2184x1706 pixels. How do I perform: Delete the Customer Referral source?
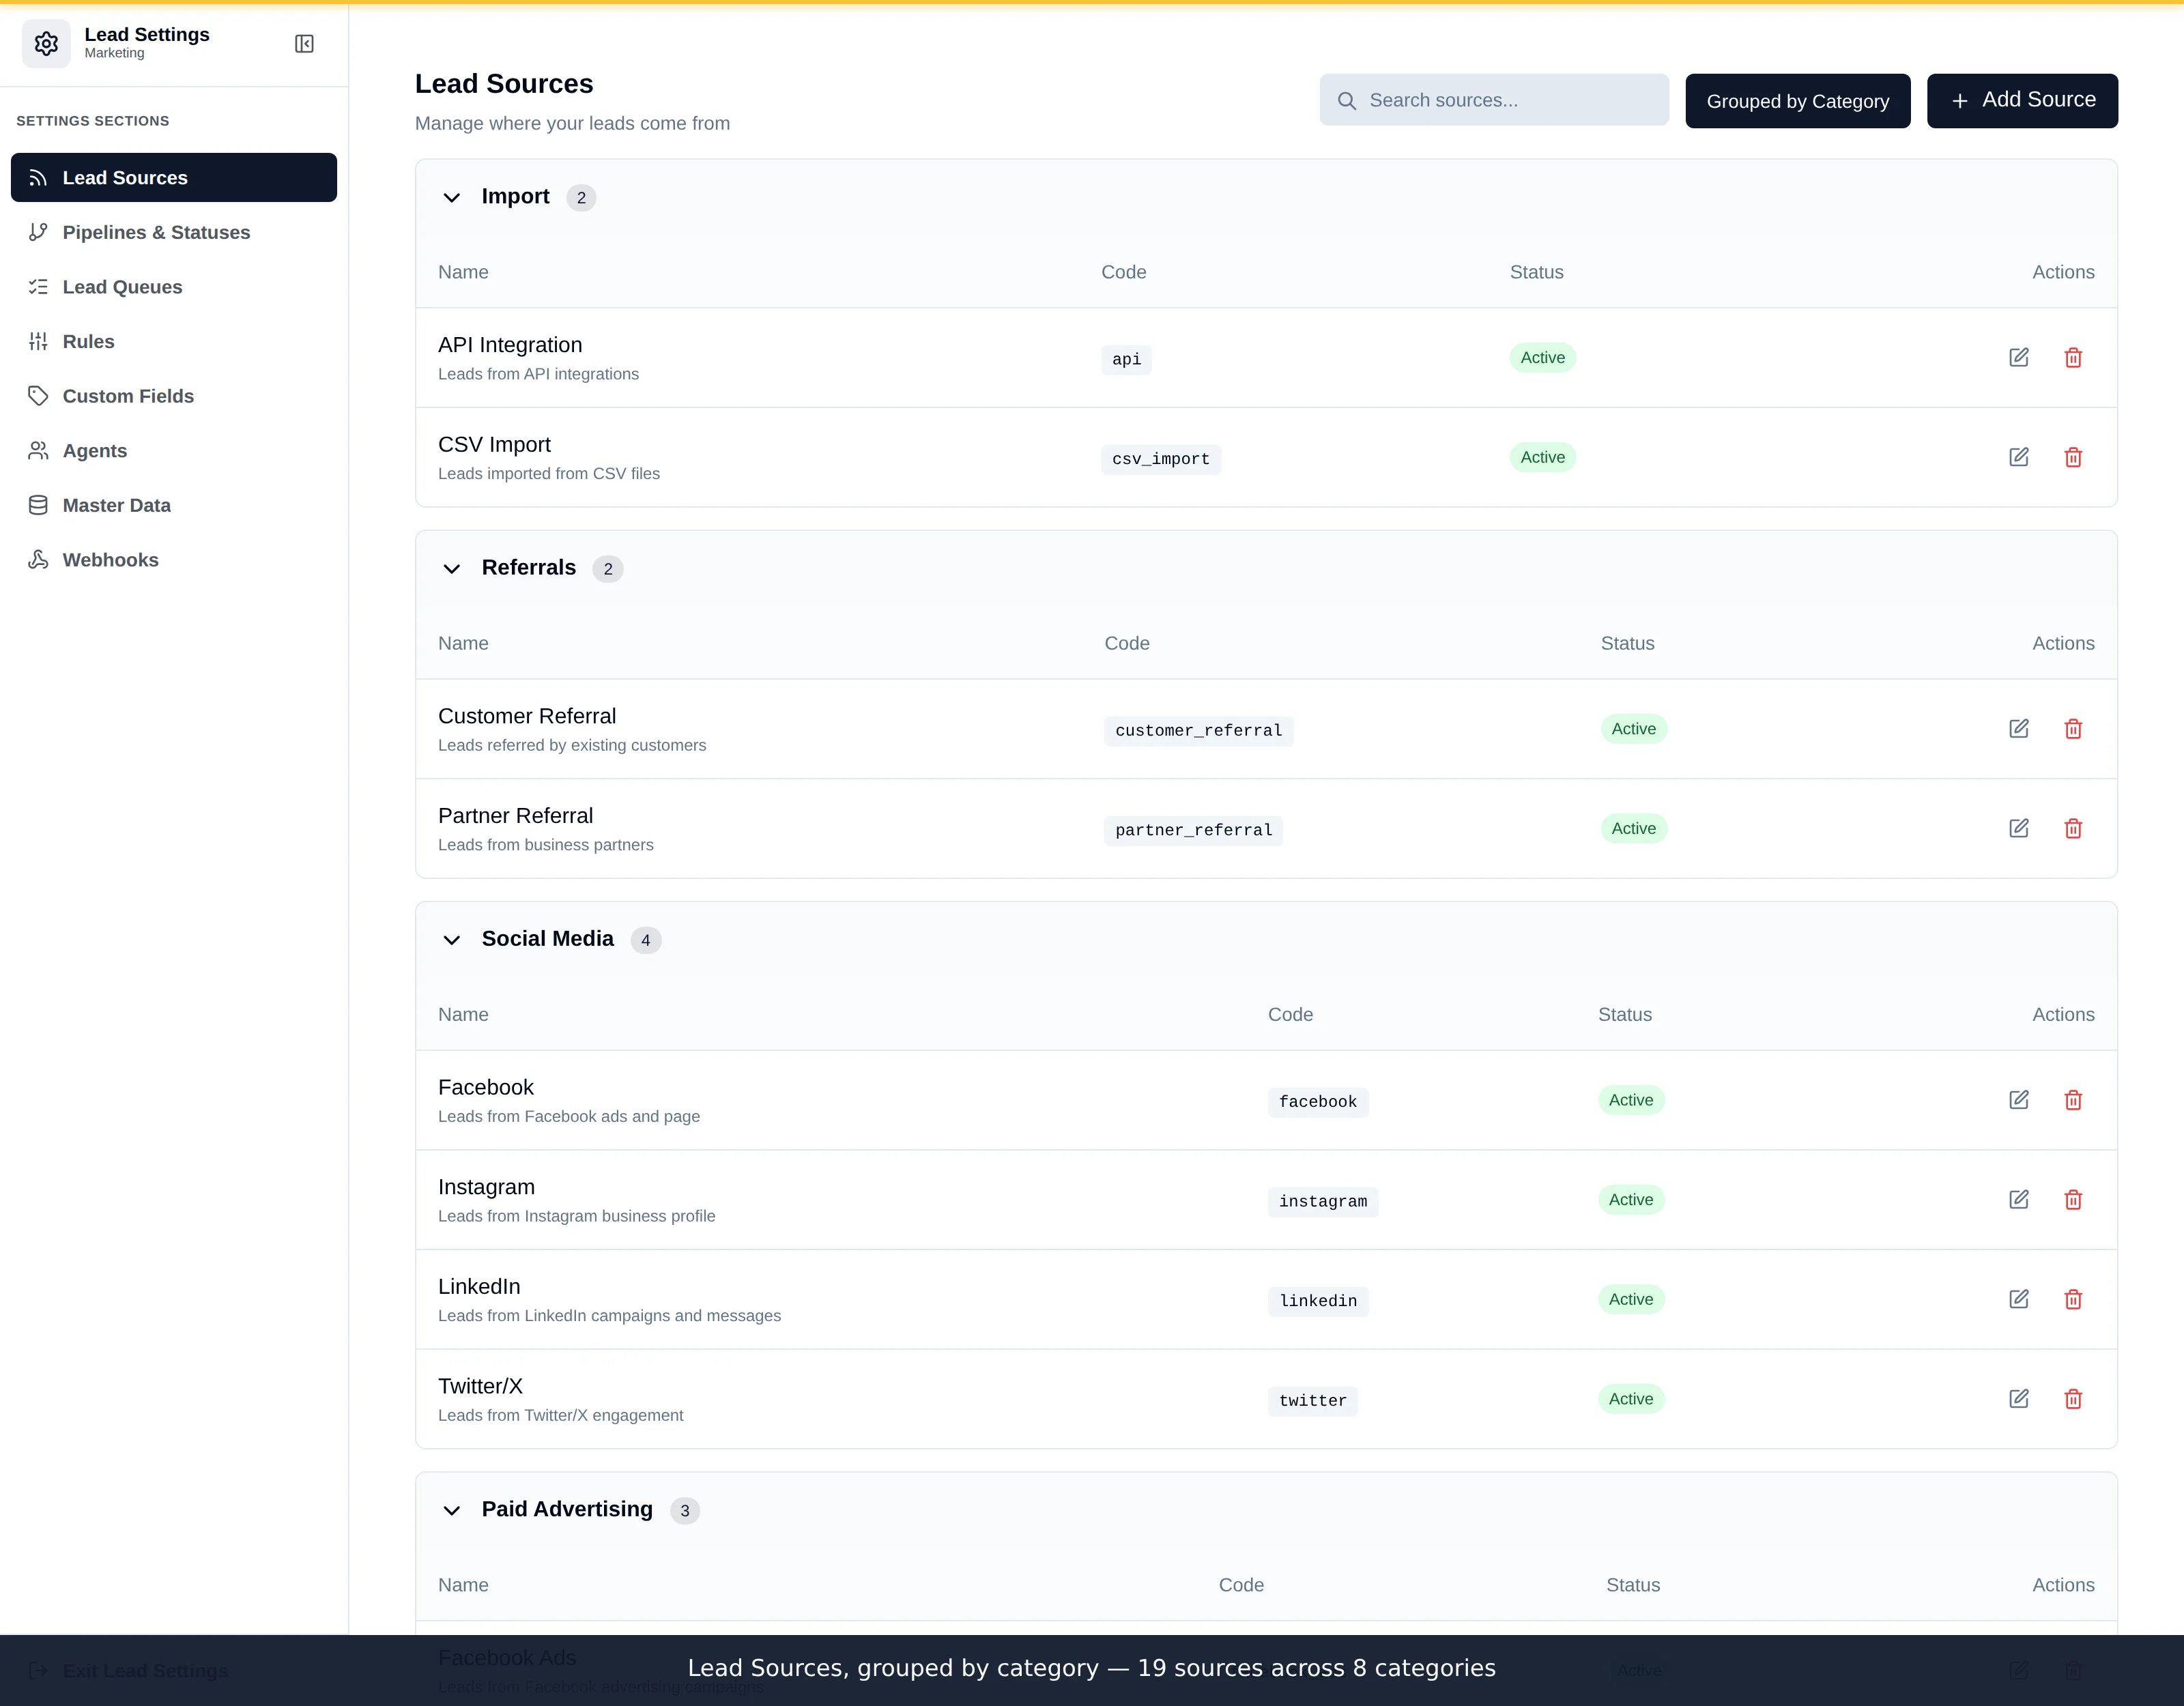2073,729
